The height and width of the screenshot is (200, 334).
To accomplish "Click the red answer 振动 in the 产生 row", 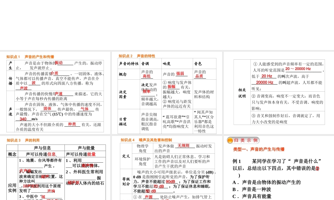I will tap(59, 62).
